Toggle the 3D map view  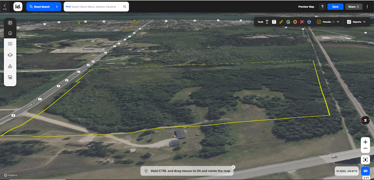tap(365, 171)
